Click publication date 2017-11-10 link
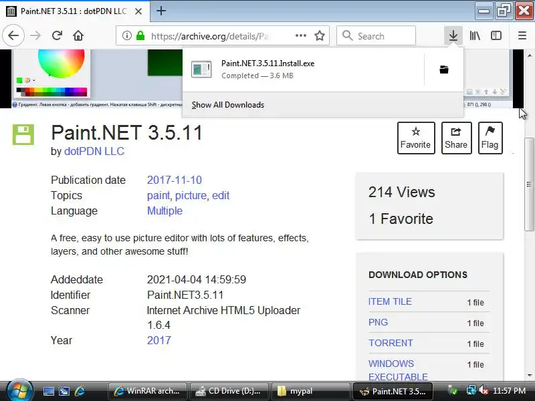The image size is (535, 401). pos(175,180)
